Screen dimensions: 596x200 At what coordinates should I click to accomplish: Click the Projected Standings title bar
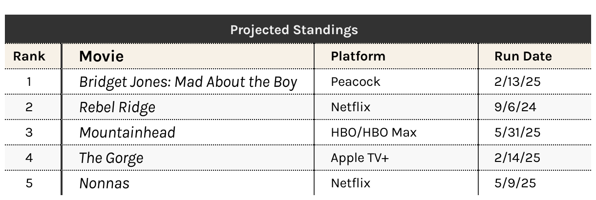point(294,30)
